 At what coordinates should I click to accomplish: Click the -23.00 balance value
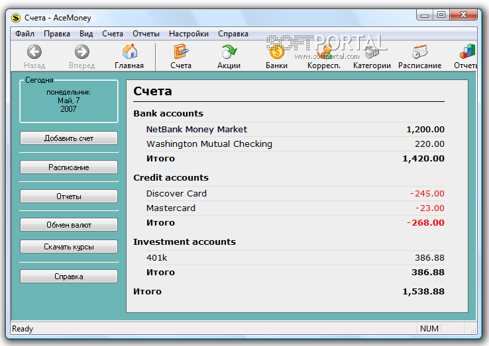(430, 208)
